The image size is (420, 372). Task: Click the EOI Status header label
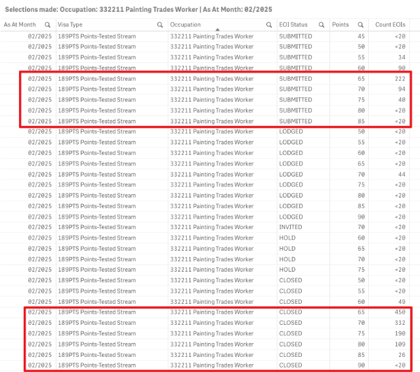(x=293, y=24)
